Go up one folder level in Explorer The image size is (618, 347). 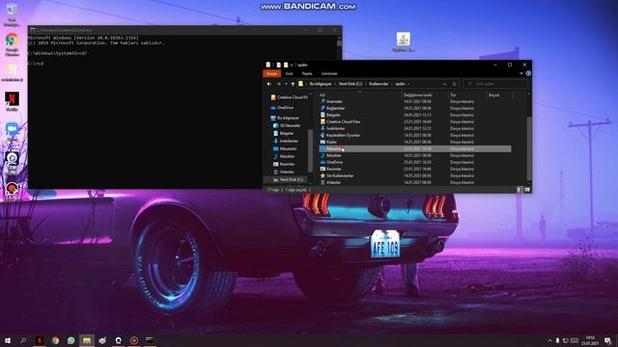click(293, 84)
